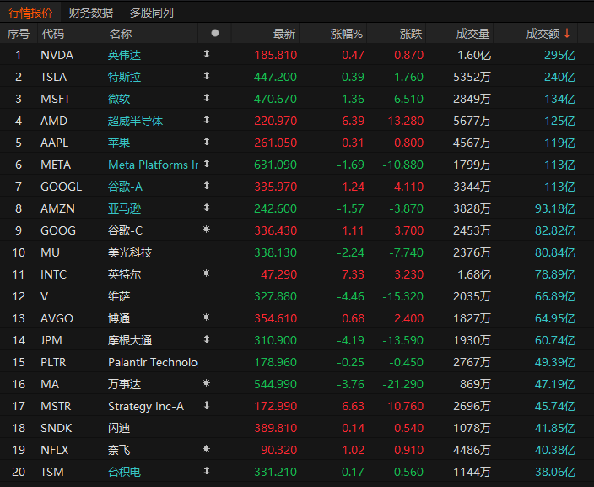
Task: Sort by the 代码 column header
Action: (x=53, y=34)
